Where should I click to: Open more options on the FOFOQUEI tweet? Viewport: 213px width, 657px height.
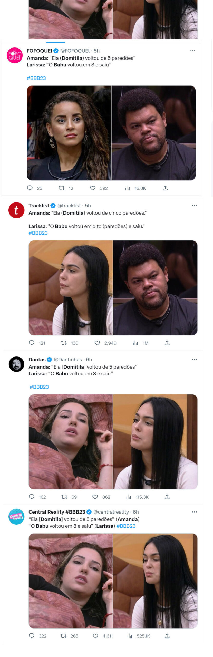point(193,51)
